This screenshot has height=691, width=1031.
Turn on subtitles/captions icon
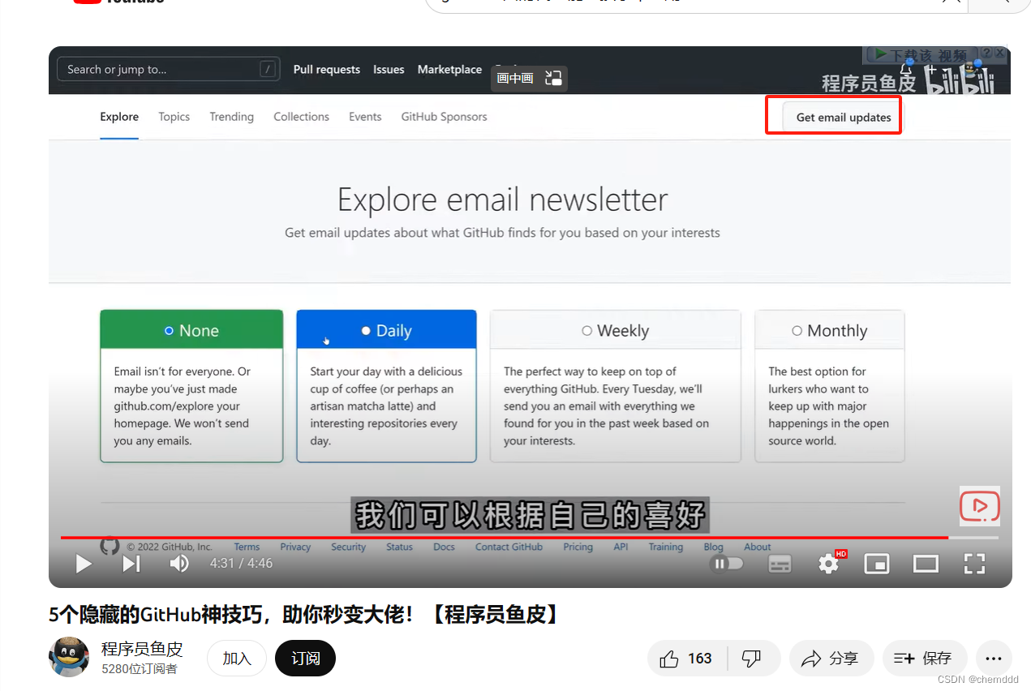point(780,564)
